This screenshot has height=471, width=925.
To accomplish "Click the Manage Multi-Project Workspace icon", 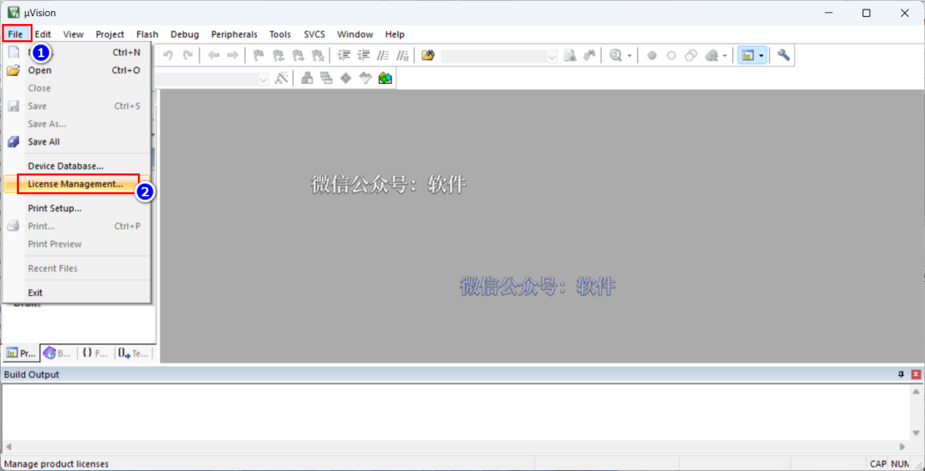I will (x=326, y=78).
